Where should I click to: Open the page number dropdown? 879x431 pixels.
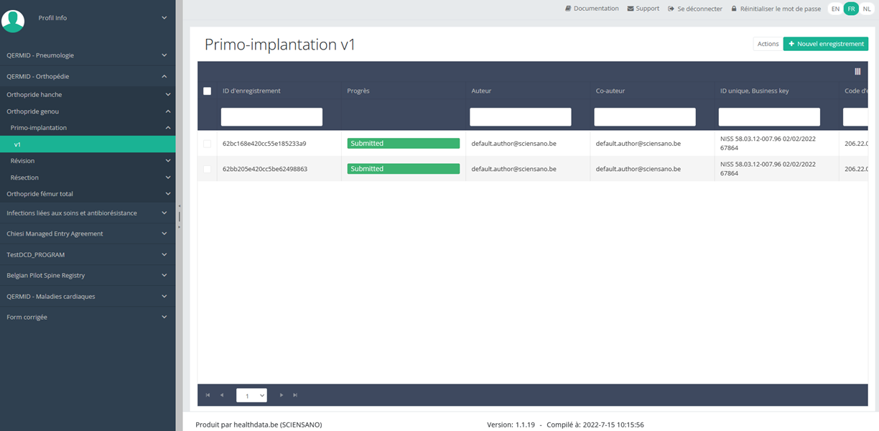251,395
